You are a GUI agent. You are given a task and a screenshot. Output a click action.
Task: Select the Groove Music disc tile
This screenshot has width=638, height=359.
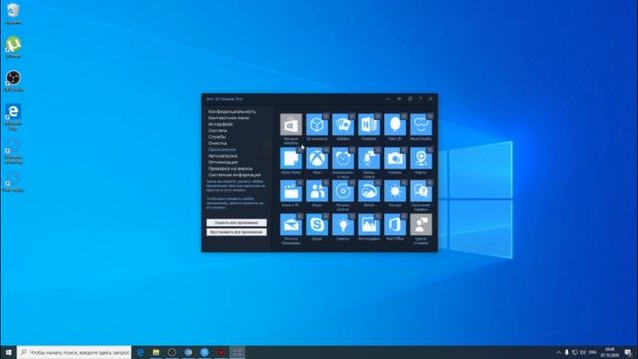(343, 191)
